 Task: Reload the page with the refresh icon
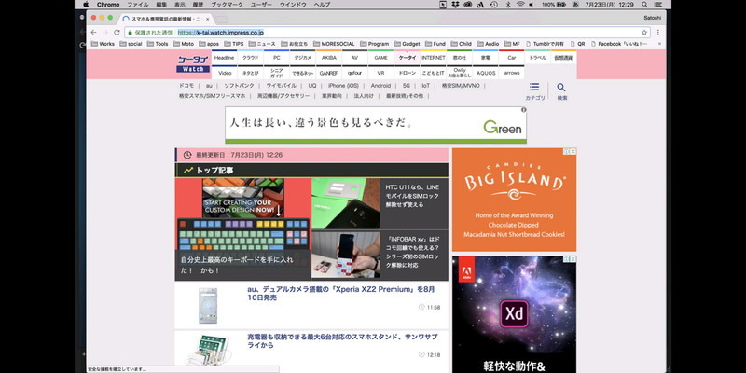(x=117, y=33)
